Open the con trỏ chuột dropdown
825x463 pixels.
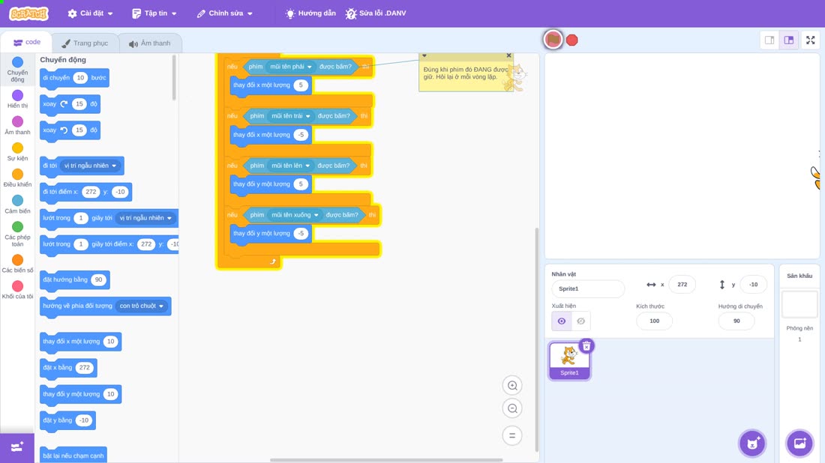coord(141,306)
